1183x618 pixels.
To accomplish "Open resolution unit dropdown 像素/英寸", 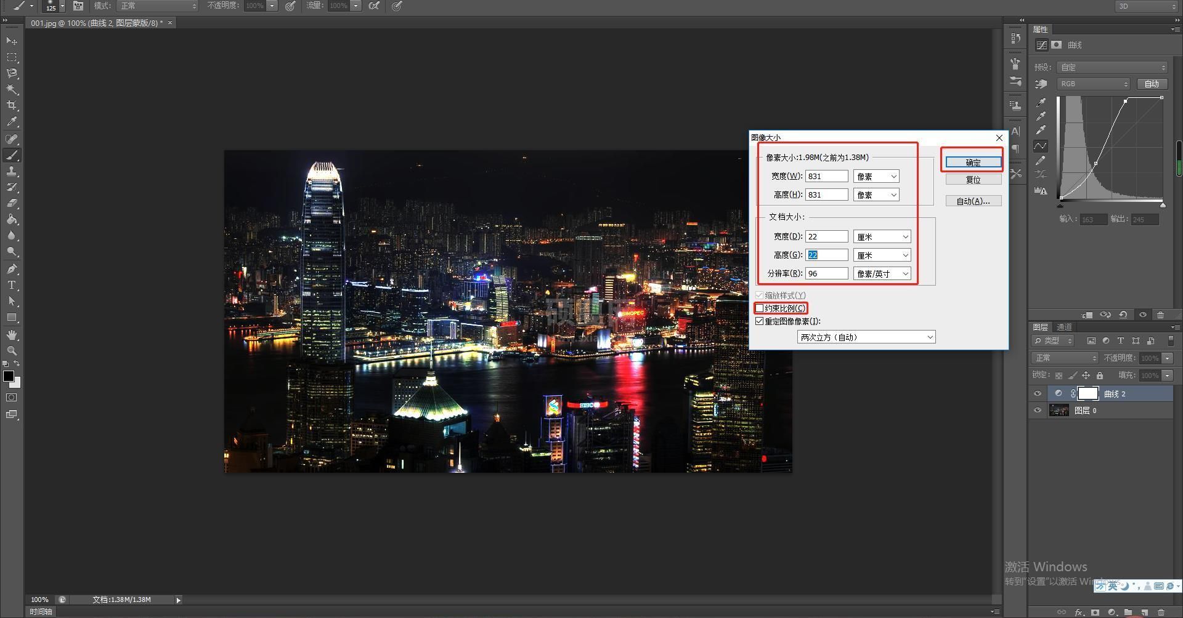I will [882, 274].
